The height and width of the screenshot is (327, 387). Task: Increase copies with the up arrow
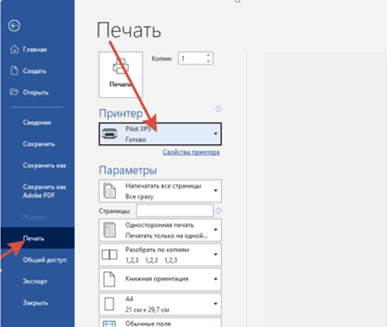click(x=208, y=55)
